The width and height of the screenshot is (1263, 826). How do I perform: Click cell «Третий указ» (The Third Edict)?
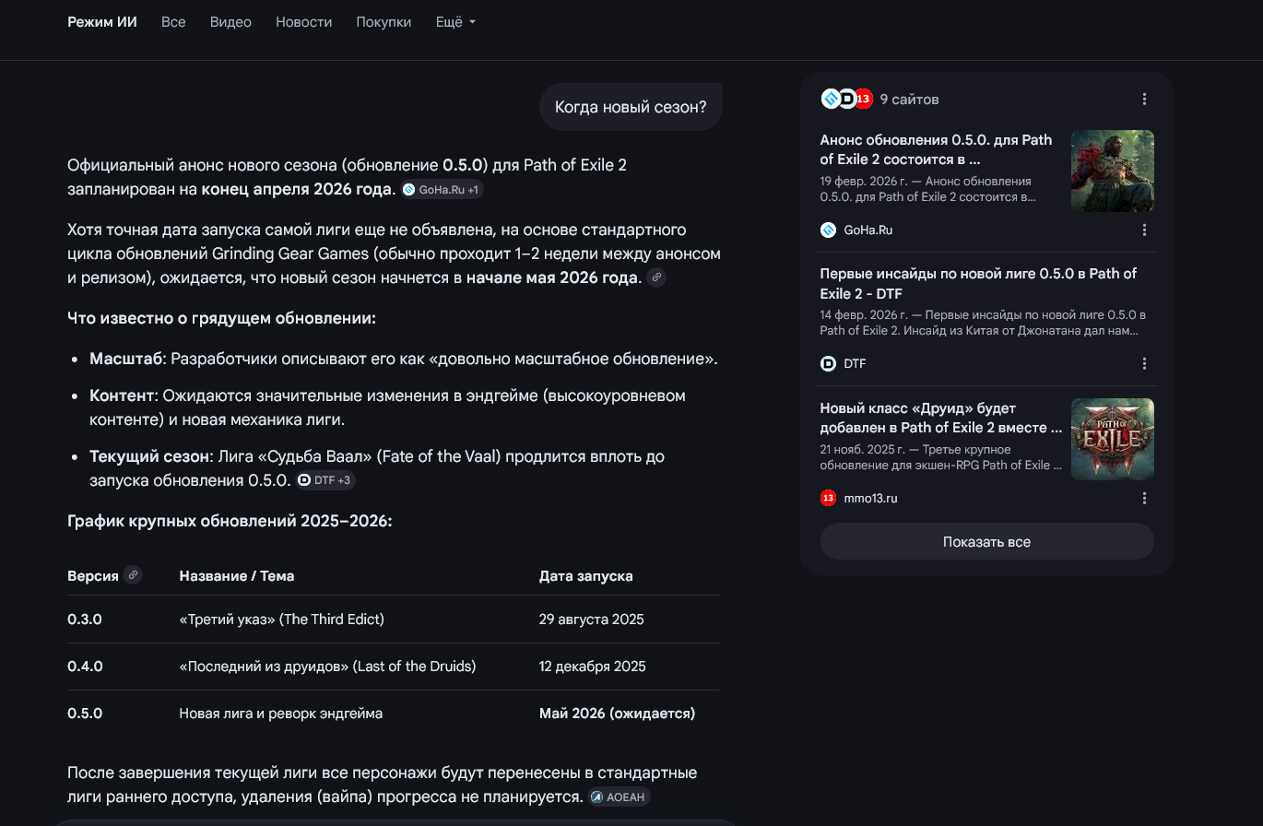tap(281, 619)
